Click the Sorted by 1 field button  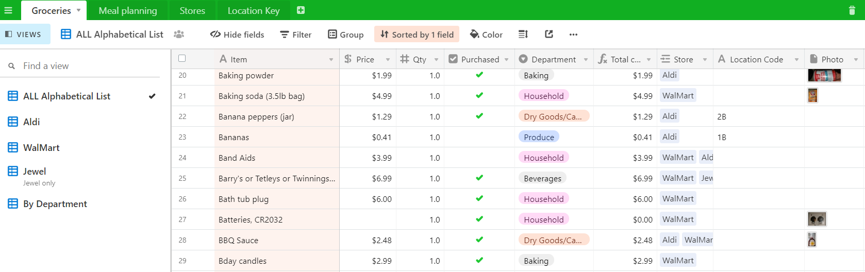[x=417, y=35]
